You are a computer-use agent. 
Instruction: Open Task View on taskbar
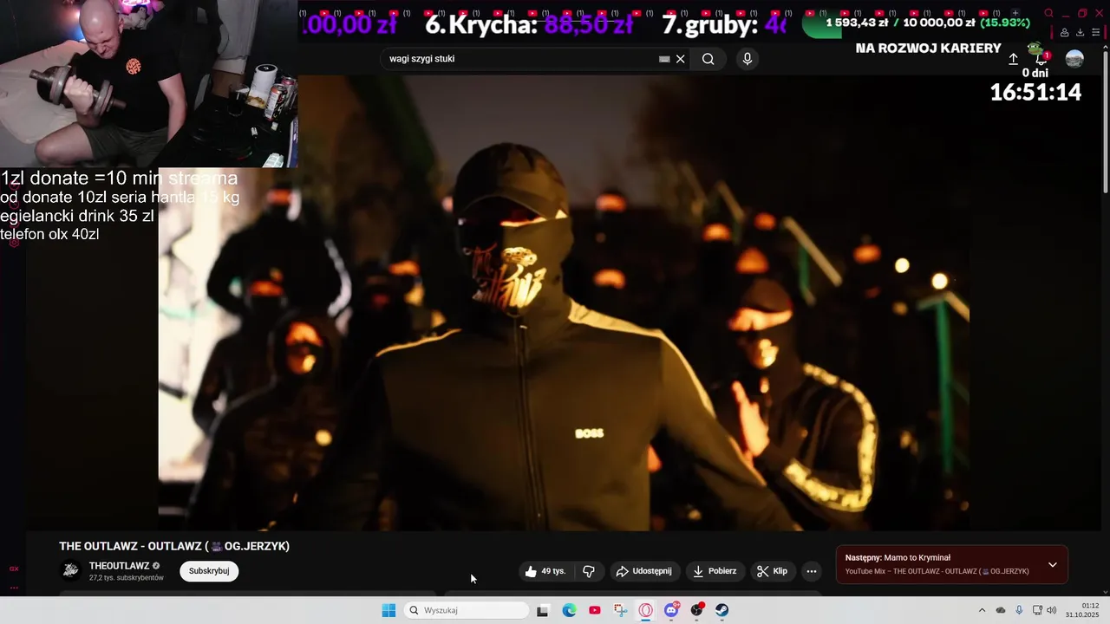(x=542, y=610)
